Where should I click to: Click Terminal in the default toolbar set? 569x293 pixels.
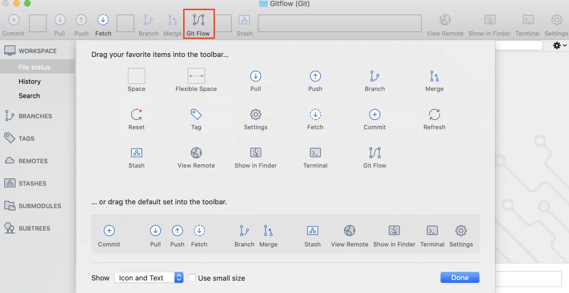432,236
